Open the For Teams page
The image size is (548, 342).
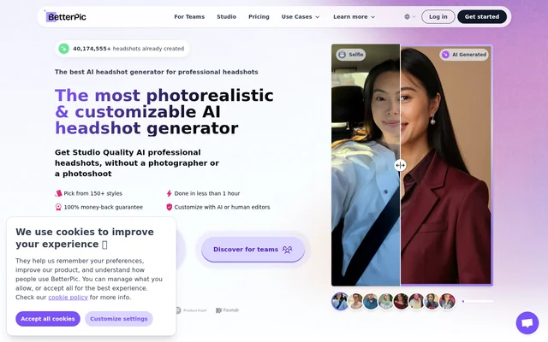pyautogui.click(x=189, y=17)
